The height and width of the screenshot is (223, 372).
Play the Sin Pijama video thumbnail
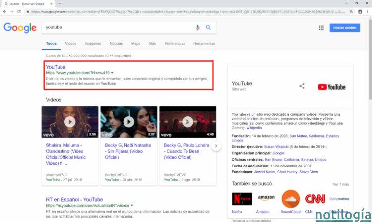point(129,122)
